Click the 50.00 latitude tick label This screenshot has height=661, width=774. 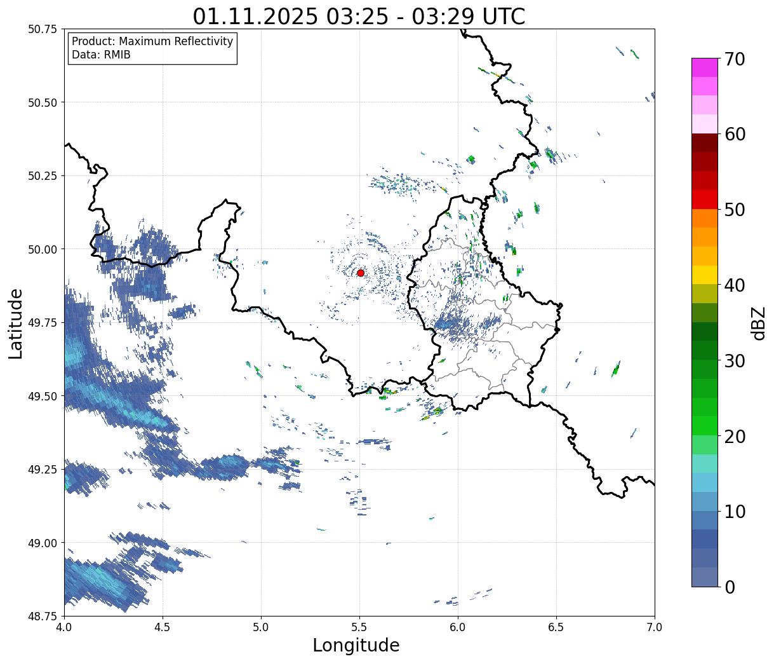(x=43, y=249)
